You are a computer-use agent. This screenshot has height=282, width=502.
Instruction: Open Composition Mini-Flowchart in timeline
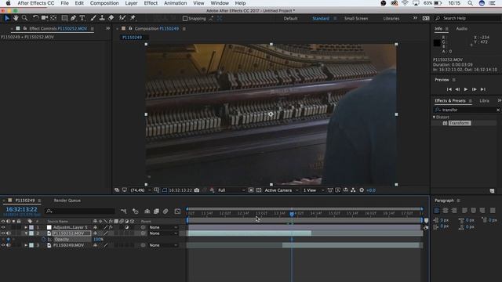pos(124,211)
